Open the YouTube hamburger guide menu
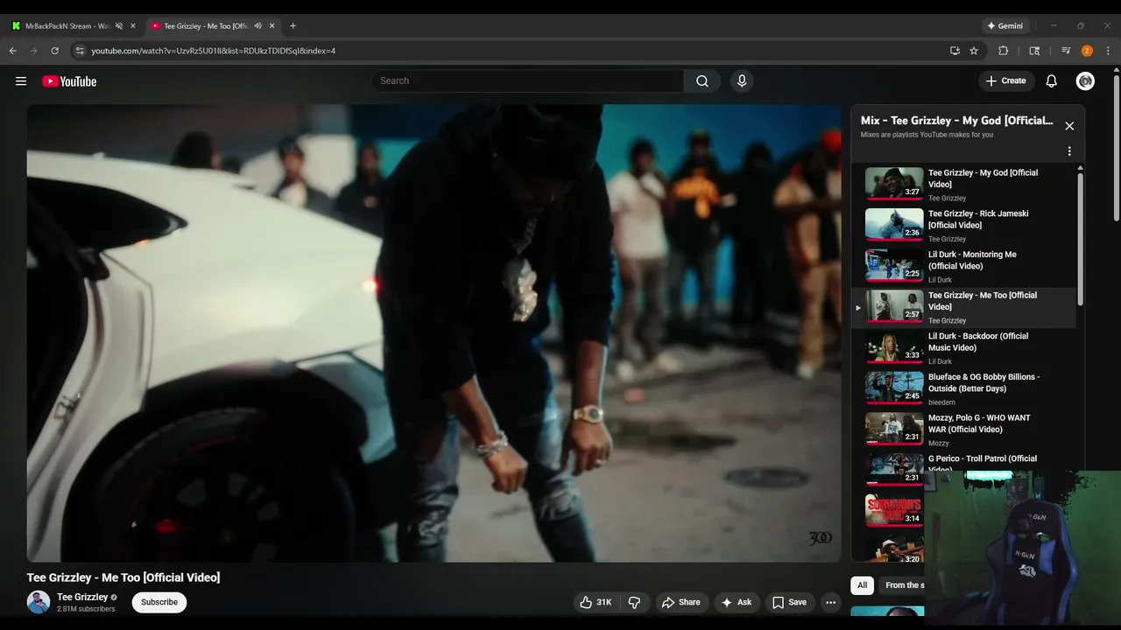1121x630 pixels. 21,81
